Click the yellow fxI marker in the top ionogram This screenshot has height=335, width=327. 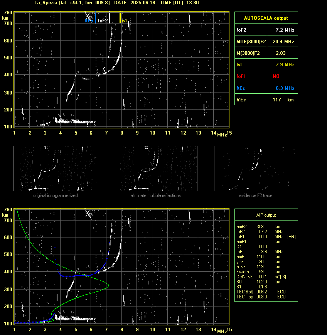click(120, 17)
